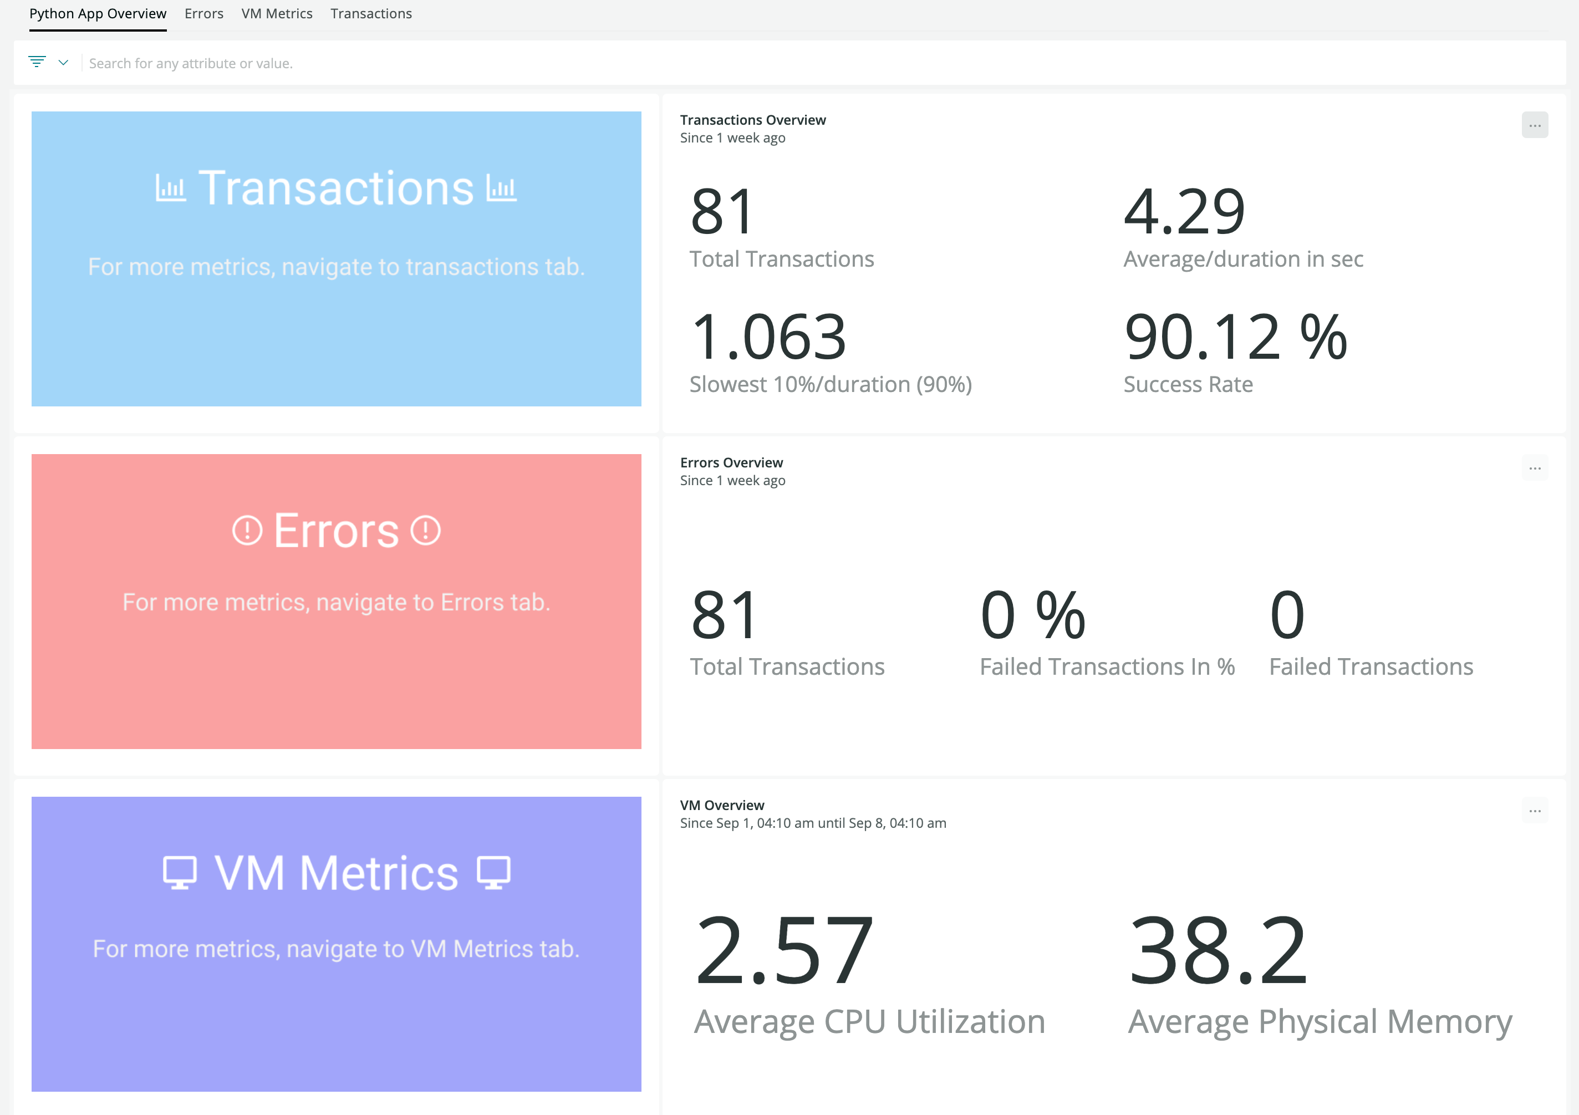Click warning icon right of Errors heading
Viewport: 1579px width, 1115px height.
point(426,530)
